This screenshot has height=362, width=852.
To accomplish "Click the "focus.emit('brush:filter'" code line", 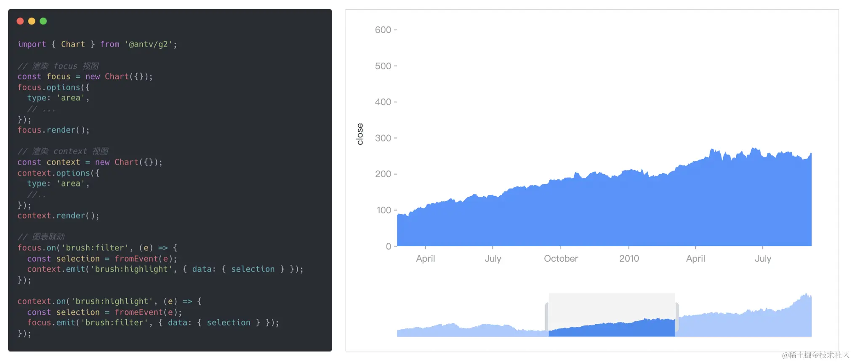I will [x=153, y=323].
